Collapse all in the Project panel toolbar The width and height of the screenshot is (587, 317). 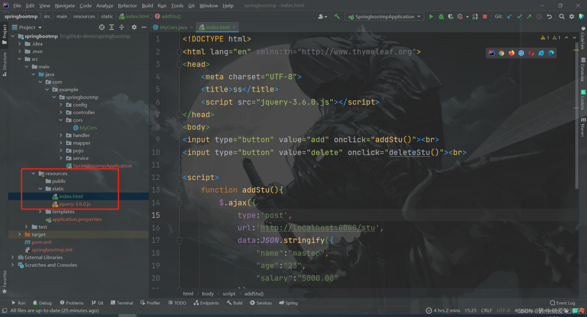[x=121, y=27]
